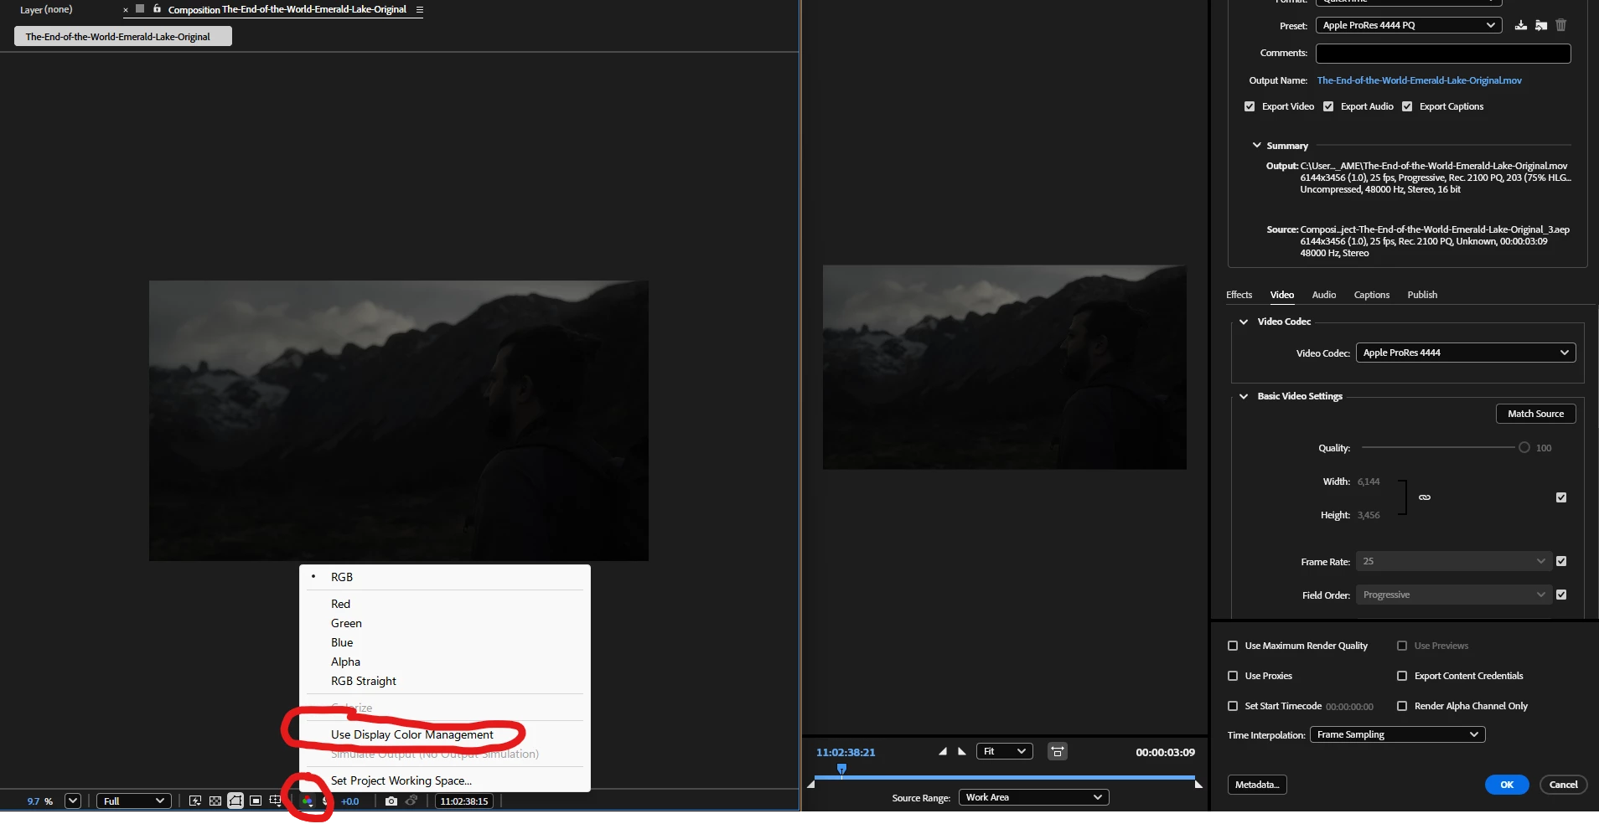Uncheck the Width/Height match source checkbox
Image resolution: width=1599 pixels, height=824 pixels.
point(1561,497)
